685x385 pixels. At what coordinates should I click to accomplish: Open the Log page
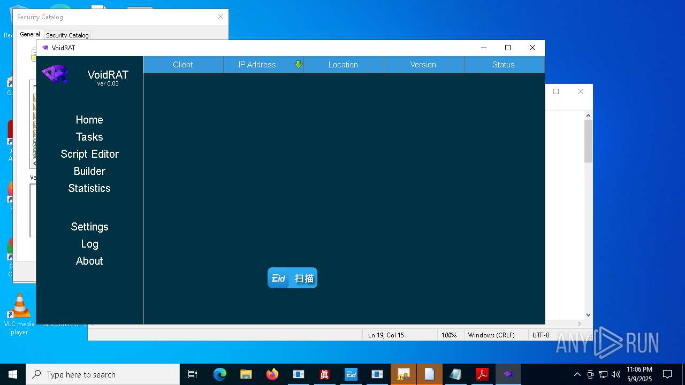(x=89, y=244)
